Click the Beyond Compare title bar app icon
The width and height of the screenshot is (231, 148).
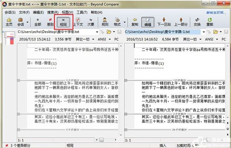pyautogui.click(x=4, y=4)
